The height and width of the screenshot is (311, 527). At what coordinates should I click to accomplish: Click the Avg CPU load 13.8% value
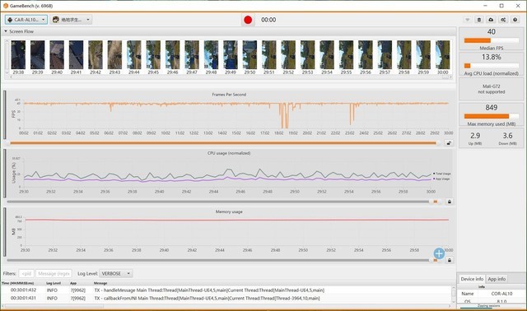491,57
